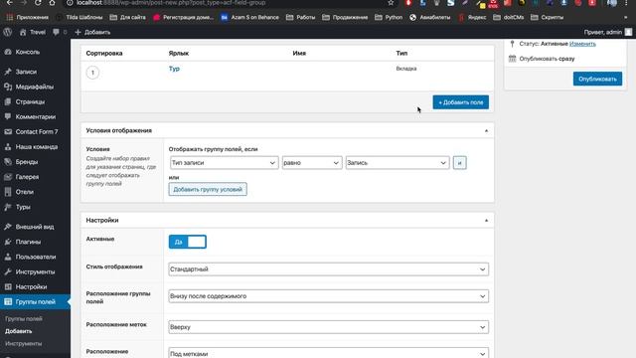Click the Изменить status link
636x358 pixels.
point(582,44)
